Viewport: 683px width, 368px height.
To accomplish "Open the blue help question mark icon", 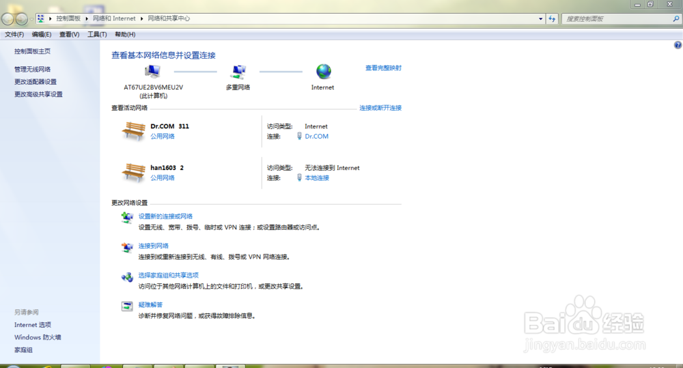I will [678, 45].
